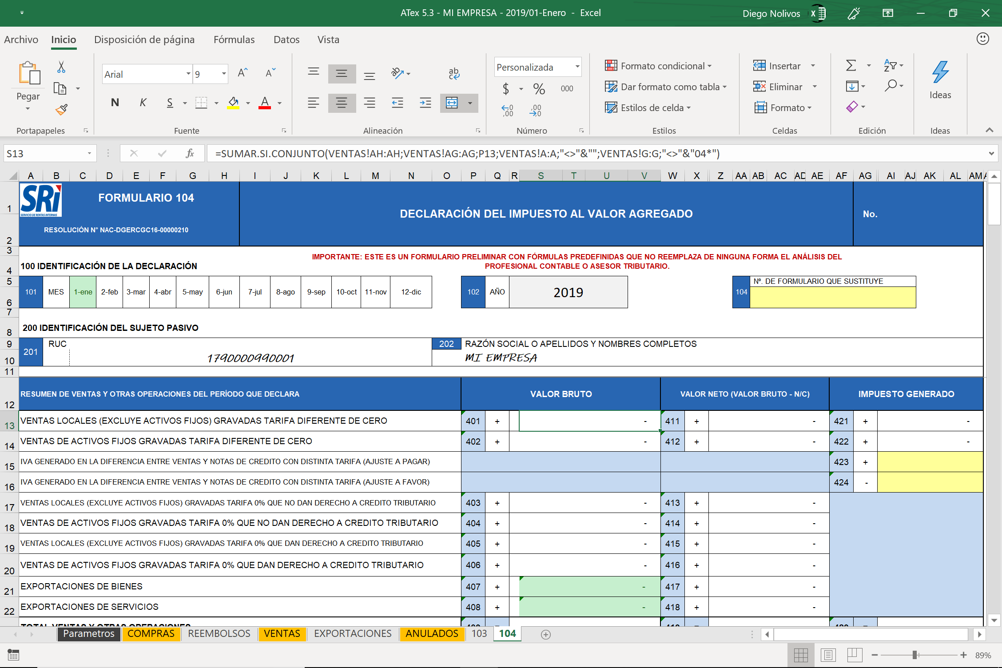
Task: Click the Clear eraser icon in Edición
Action: (x=852, y=107)
